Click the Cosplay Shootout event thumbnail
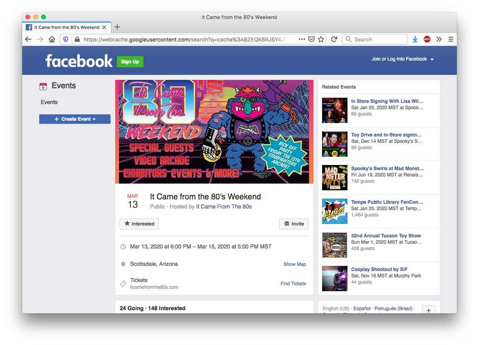The image size is (479, 345). tap(335, 279)
